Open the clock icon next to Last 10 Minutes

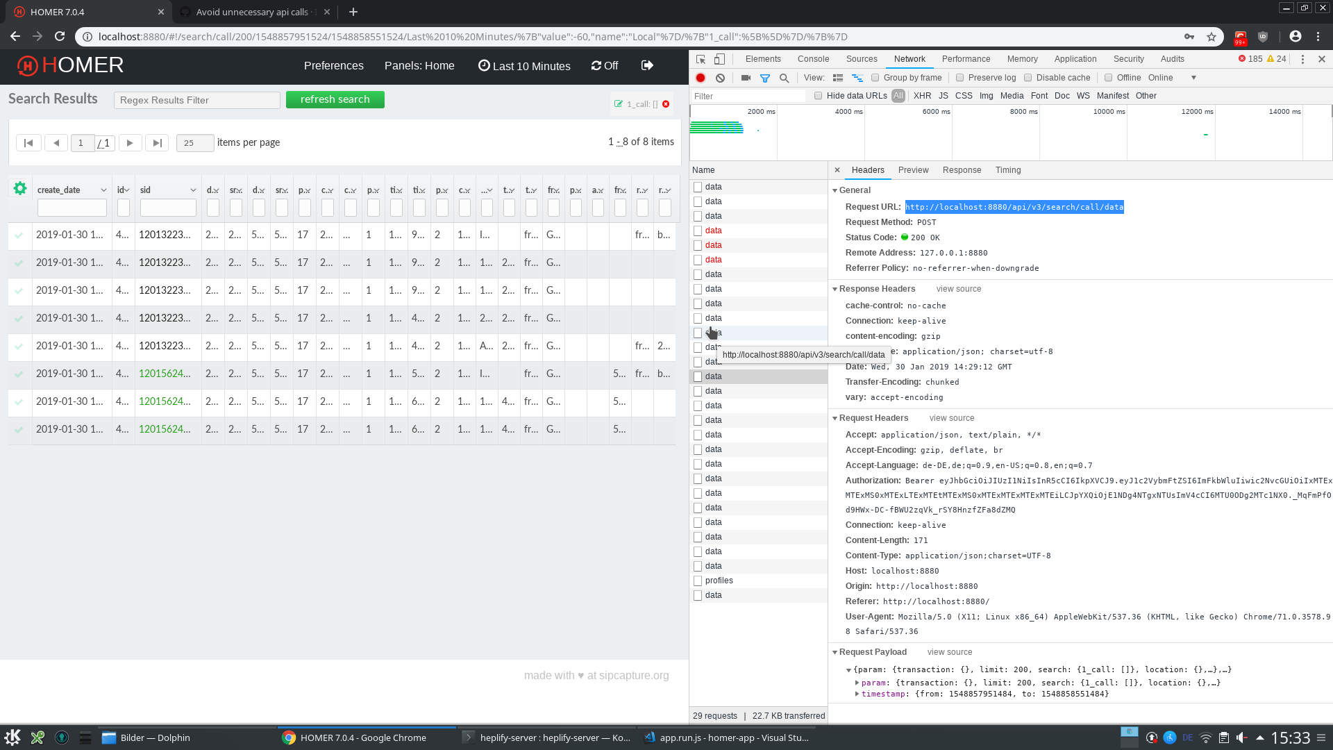click(x=485, y=65)
